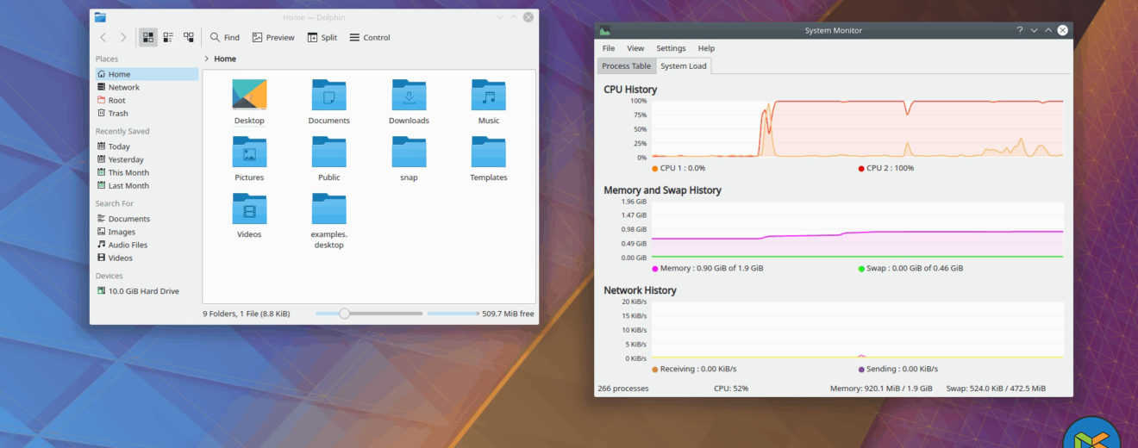Expand the breadcrumb arrow before Home
This screenshot has height=448, width=1138.
pyautogui.click(x=207, y=59)
